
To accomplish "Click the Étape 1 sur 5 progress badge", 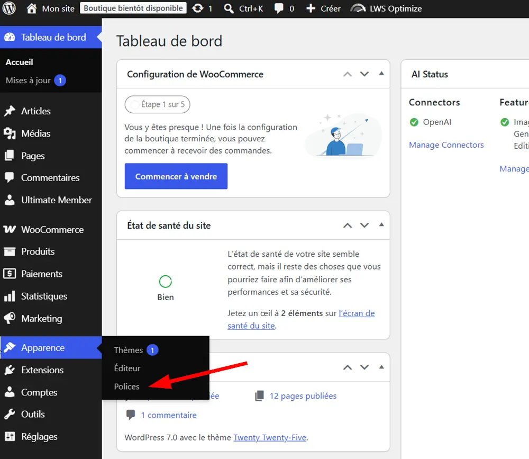I will point(157,104).
